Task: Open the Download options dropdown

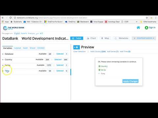Action: (144, 38)
